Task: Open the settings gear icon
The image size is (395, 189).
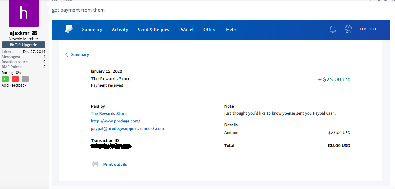Action: [x=348, y=29]
